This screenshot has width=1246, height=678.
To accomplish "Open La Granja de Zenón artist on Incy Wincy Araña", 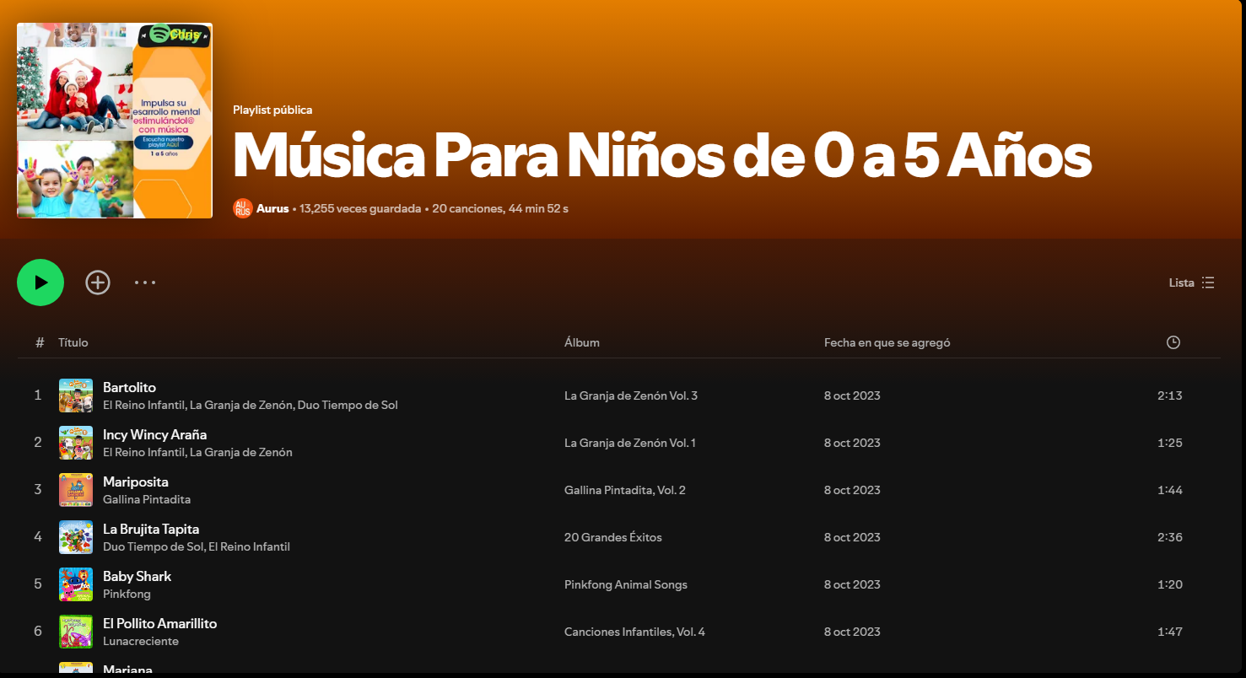I will pos(241,452).
